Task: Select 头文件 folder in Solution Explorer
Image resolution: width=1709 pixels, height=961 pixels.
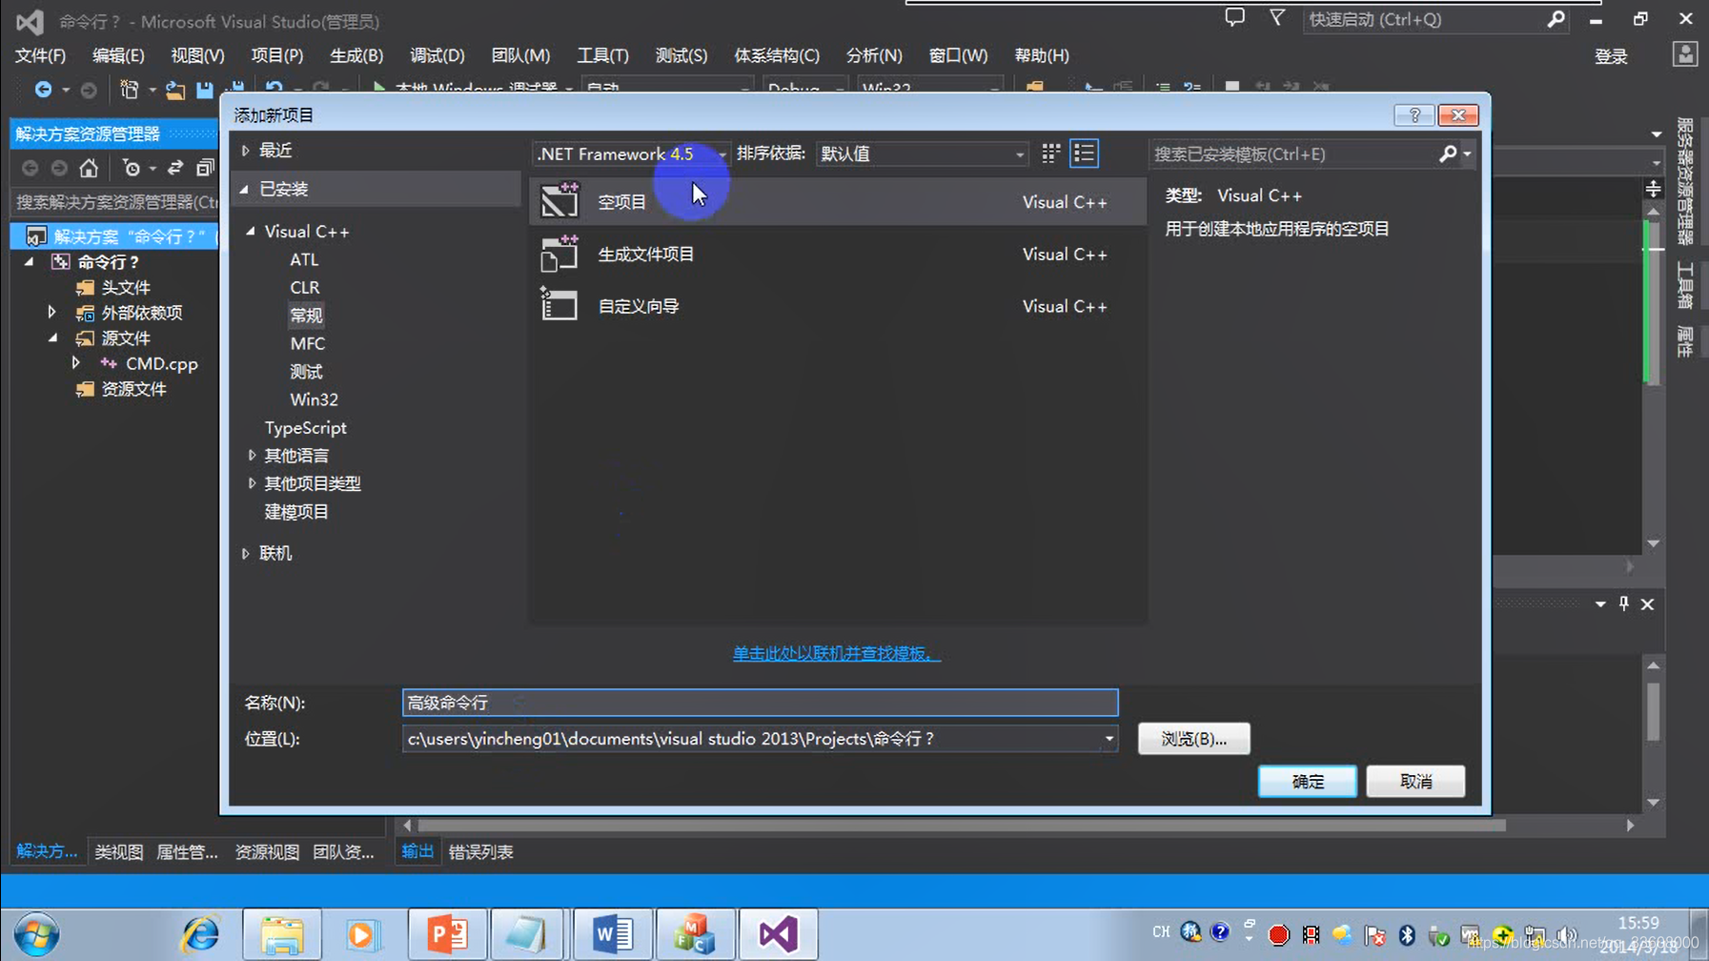Action: click(x=126, y=287)
